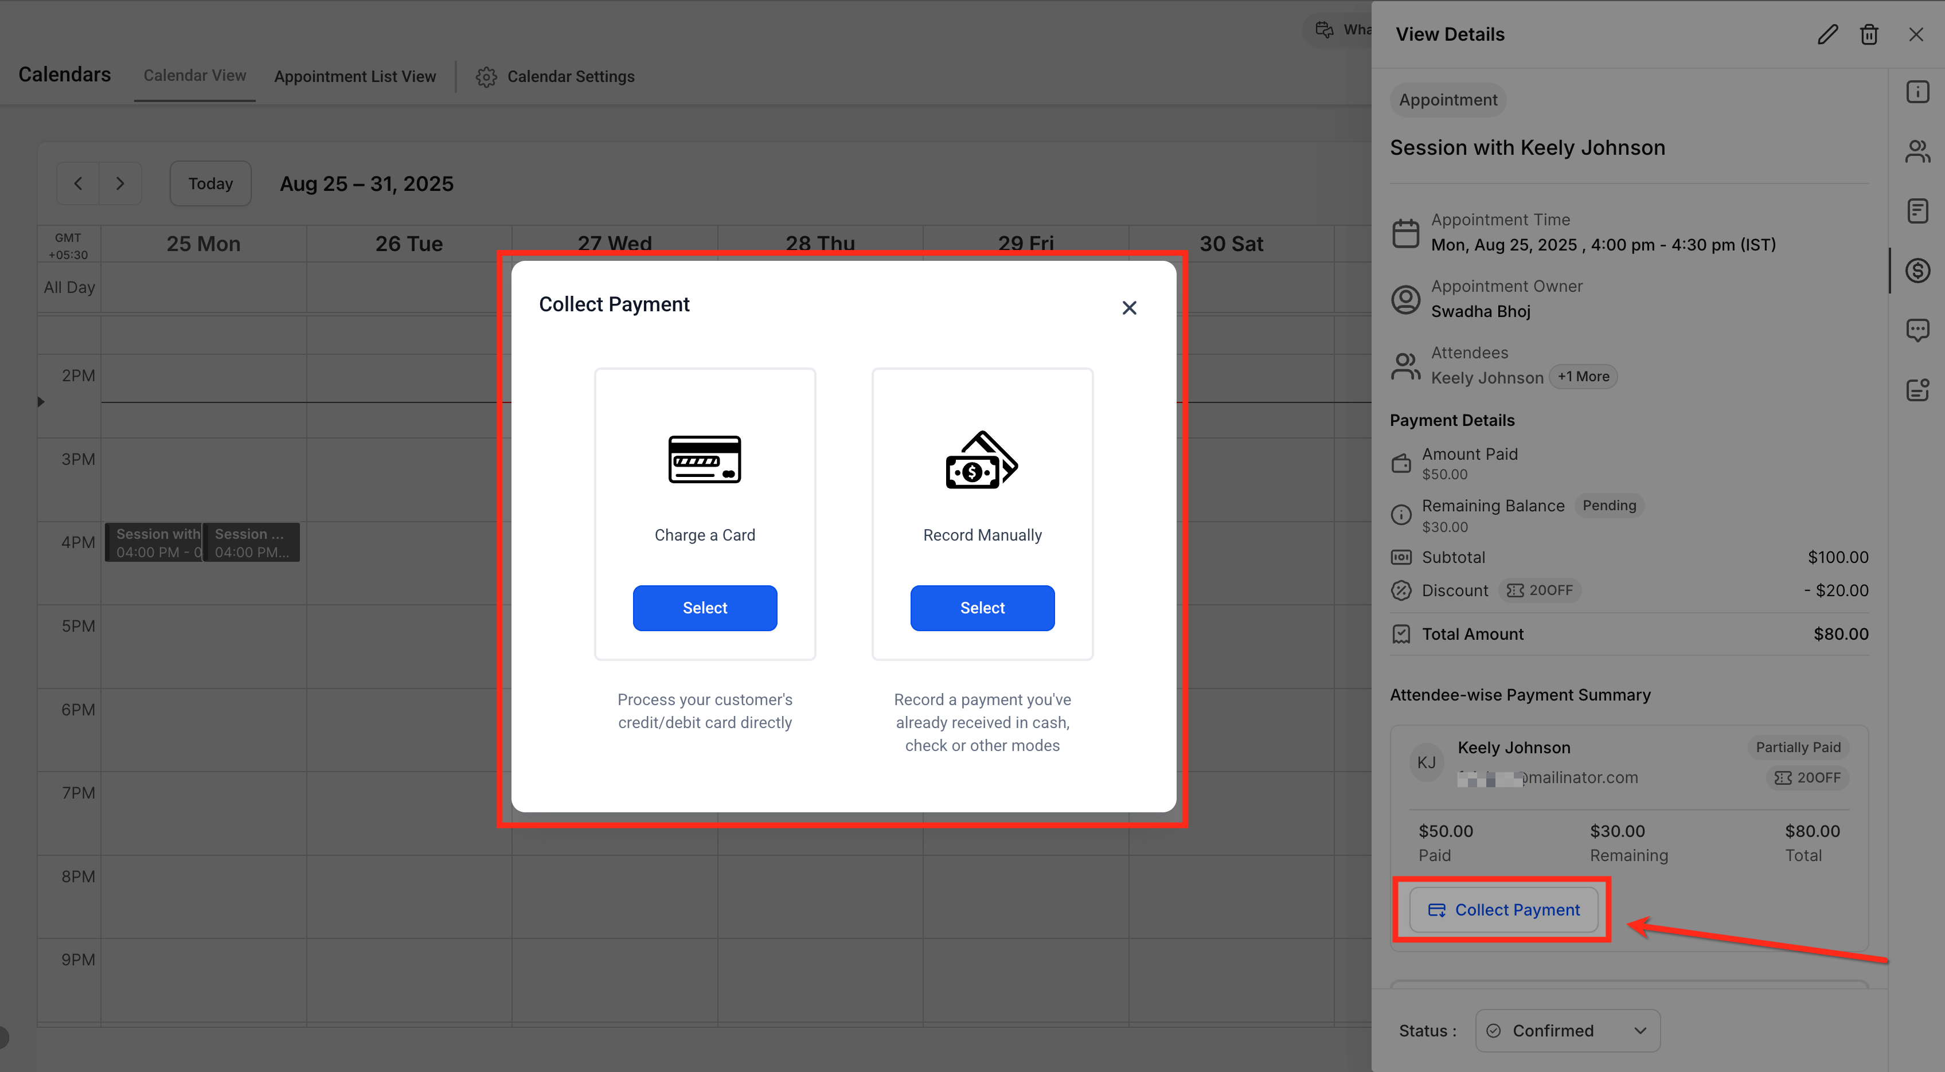Click the Calendar Settings gear icon
This screenshot has width=1945, height=1072.
(486, 77)
